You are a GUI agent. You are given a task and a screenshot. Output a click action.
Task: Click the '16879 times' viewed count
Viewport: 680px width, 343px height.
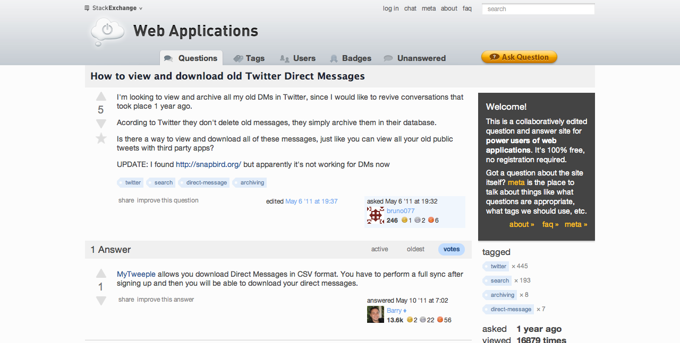[x=541, y=340]
